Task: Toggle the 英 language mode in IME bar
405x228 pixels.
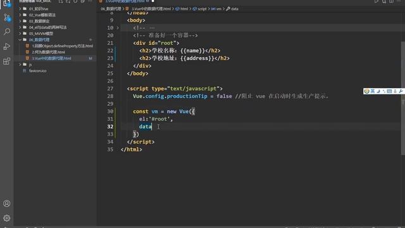Action: click(373, 91)
